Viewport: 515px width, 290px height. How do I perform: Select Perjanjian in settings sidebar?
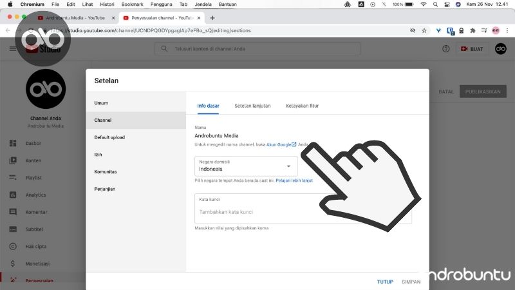pyautogui.click(x=136, y=189)
